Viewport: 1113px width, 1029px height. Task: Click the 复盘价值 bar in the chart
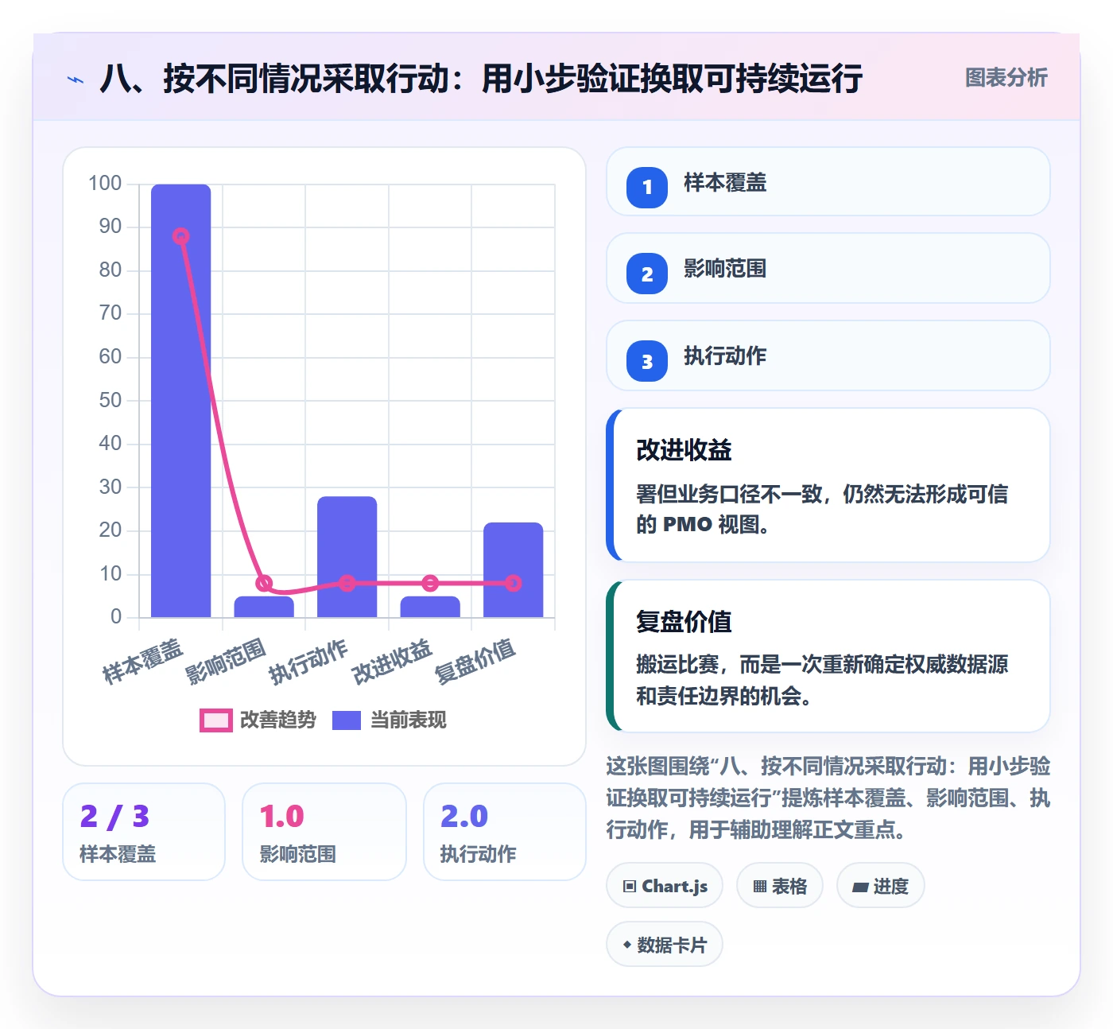[513, 569]
